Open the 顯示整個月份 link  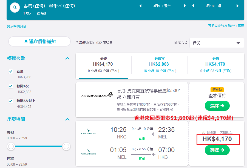pyautogui.click(x=16, y=26)
